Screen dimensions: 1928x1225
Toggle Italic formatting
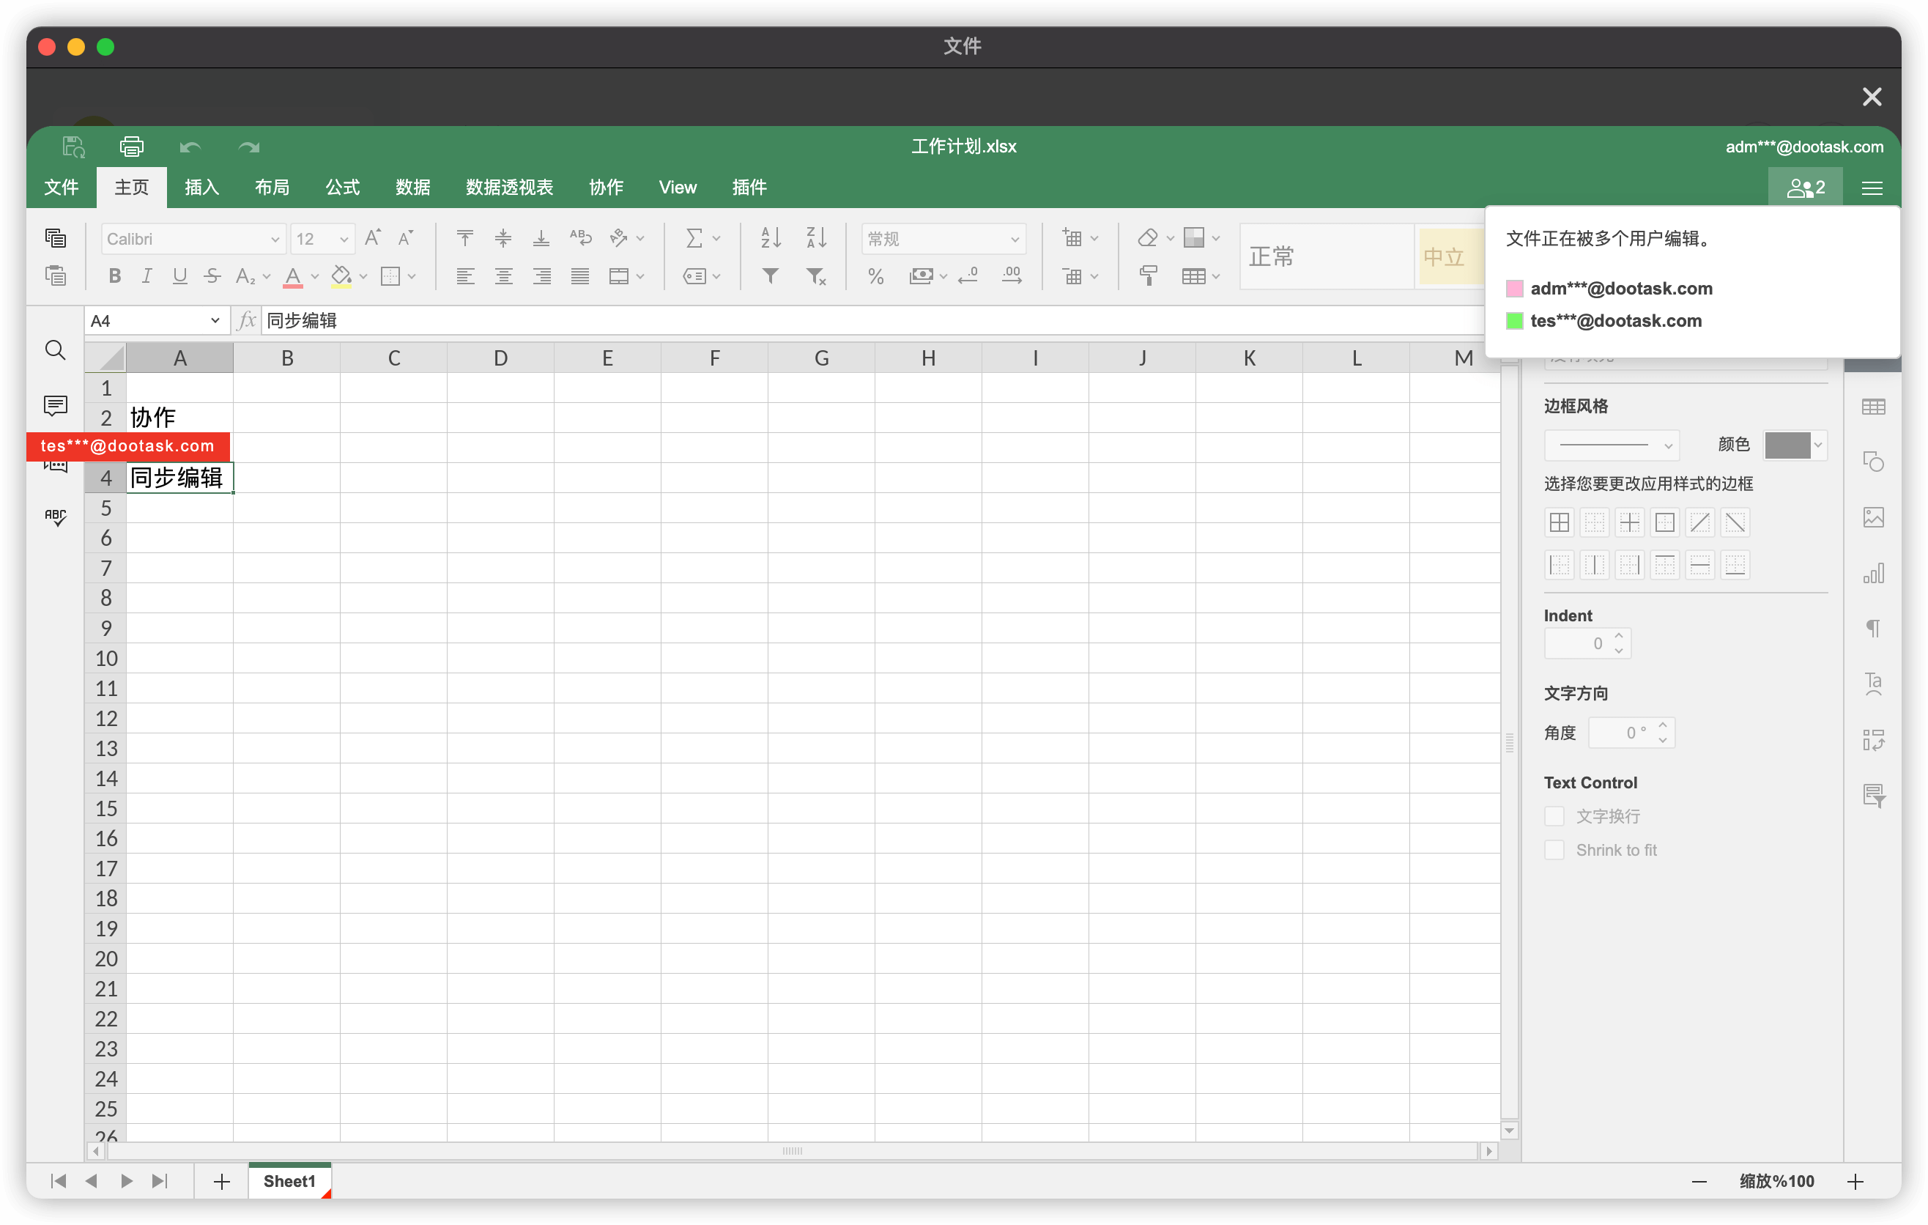pos(147,276)
